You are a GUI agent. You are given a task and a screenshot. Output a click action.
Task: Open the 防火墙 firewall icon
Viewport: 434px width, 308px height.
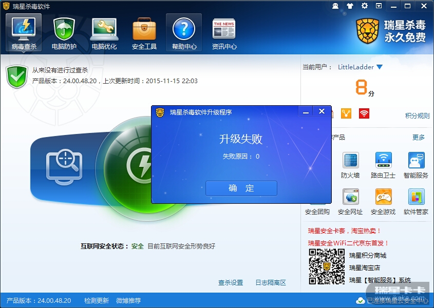350,160
